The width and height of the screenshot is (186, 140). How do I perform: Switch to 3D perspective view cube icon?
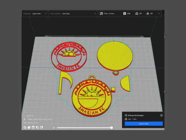pyautogui.click(x=25, y=128)
